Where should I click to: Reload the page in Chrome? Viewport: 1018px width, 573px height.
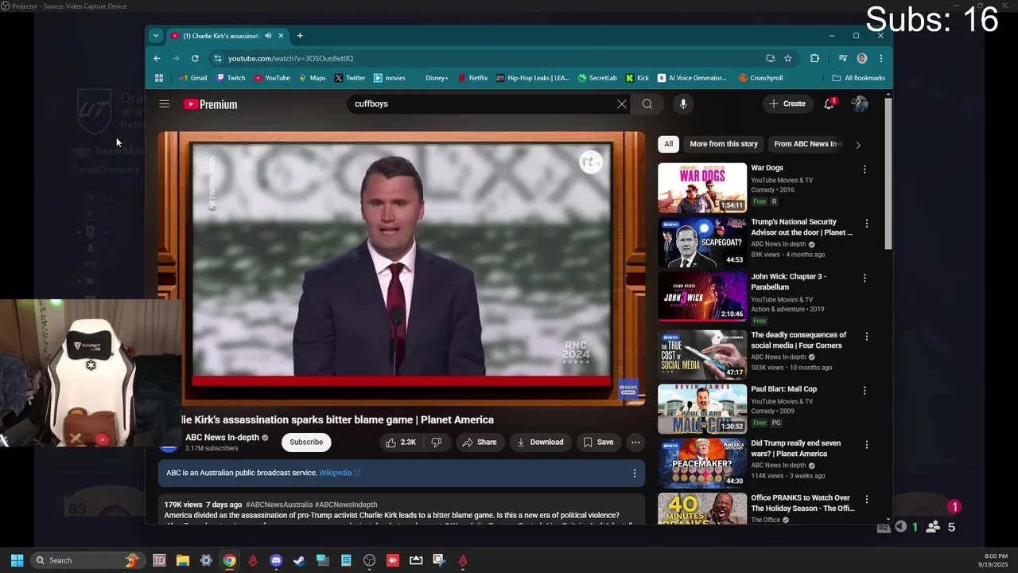195,58
